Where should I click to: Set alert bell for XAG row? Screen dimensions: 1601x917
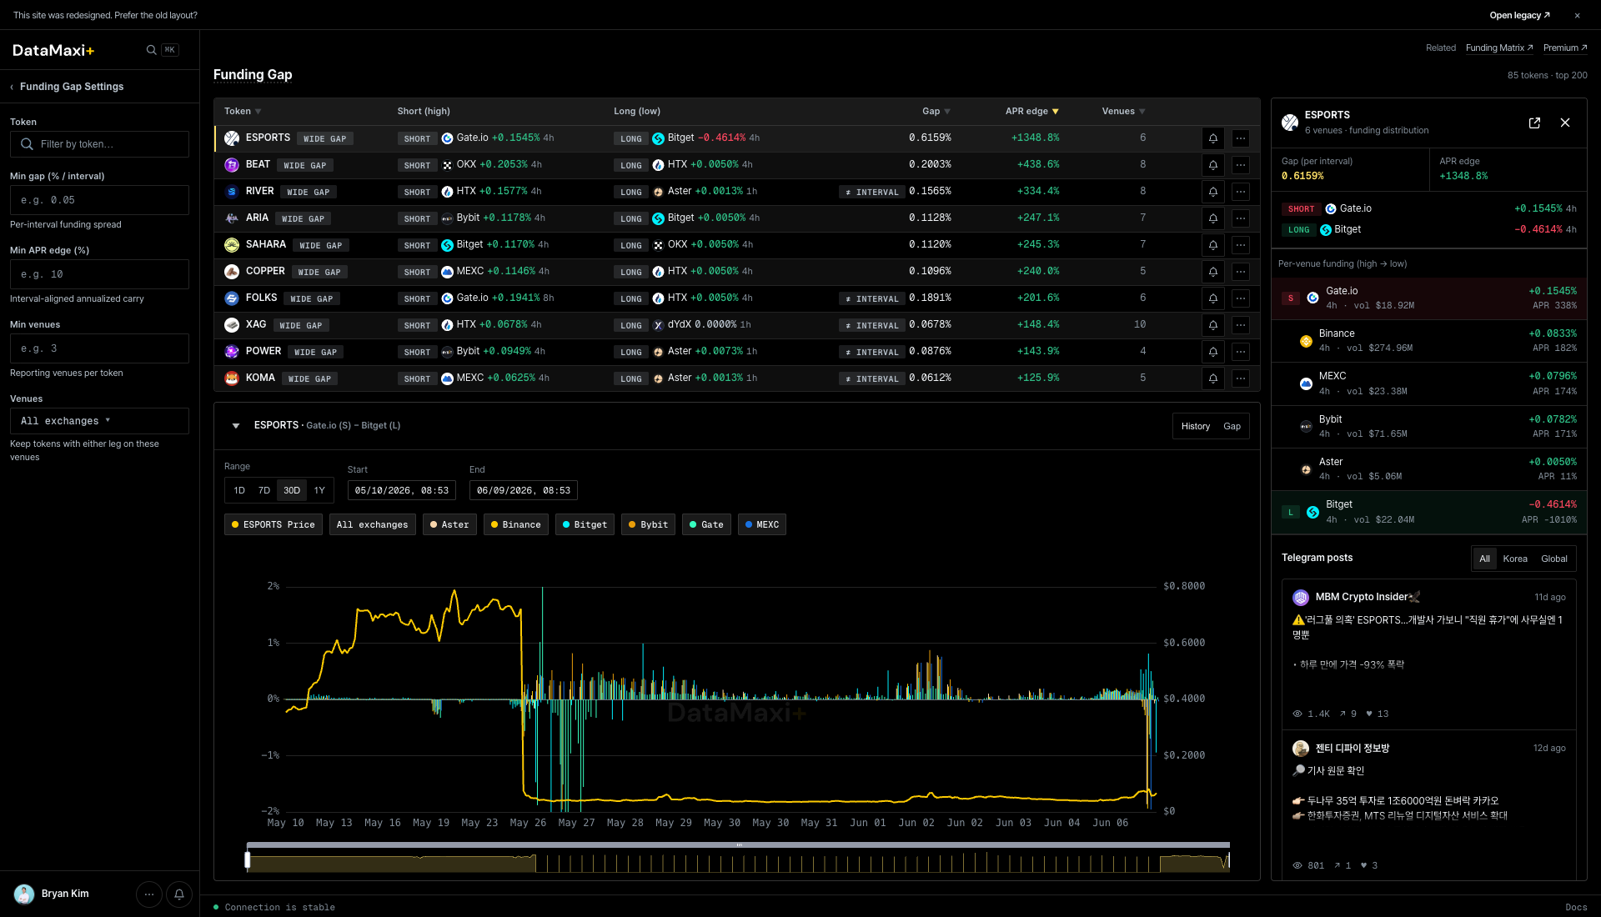[x=1213, y=325]
